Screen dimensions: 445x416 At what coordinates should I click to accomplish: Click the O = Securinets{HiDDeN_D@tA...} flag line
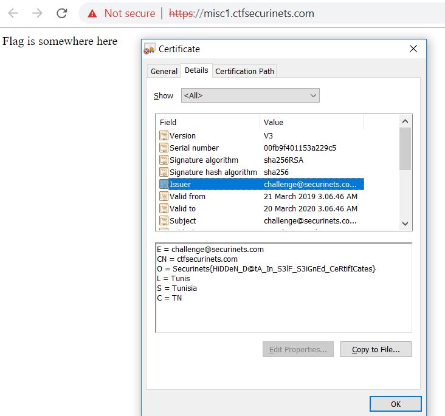coord(266,268)
